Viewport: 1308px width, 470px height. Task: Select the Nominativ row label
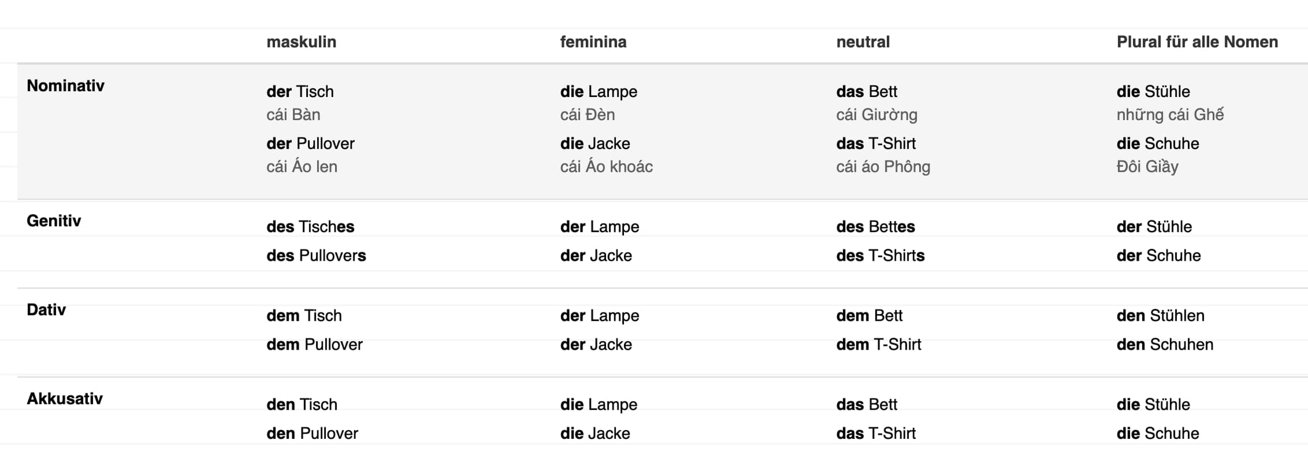(x=65, y=86)
